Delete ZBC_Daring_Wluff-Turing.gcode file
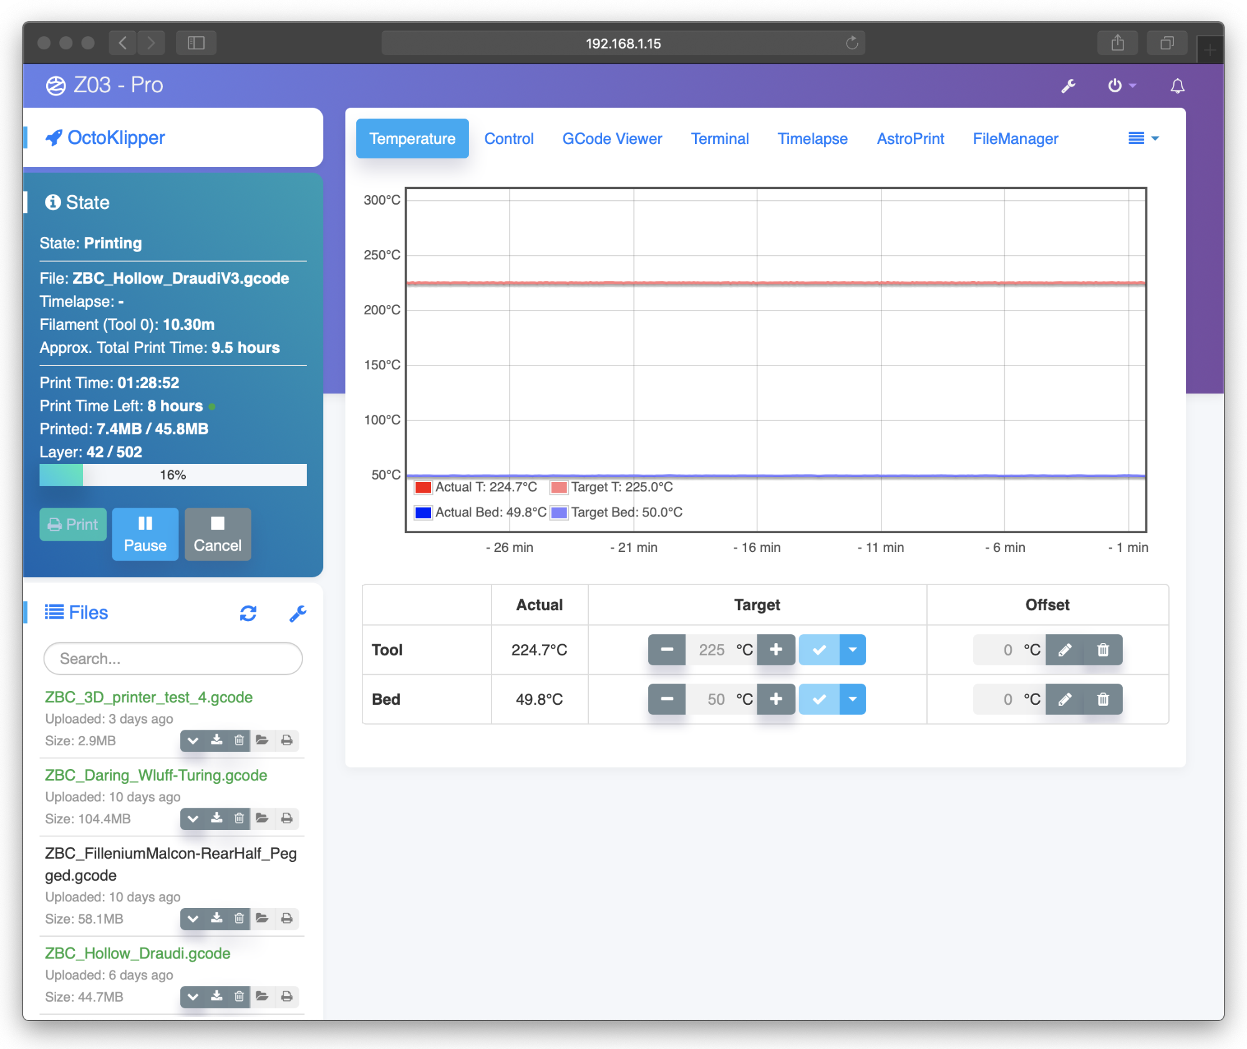This screenshot has width=1247, height=1049. 239,818
